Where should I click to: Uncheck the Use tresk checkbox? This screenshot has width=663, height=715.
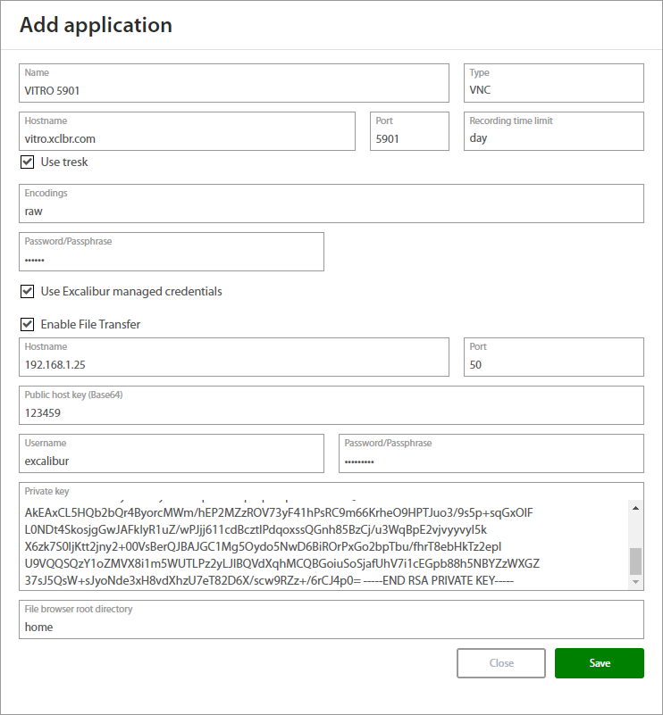tap(27, 162)
